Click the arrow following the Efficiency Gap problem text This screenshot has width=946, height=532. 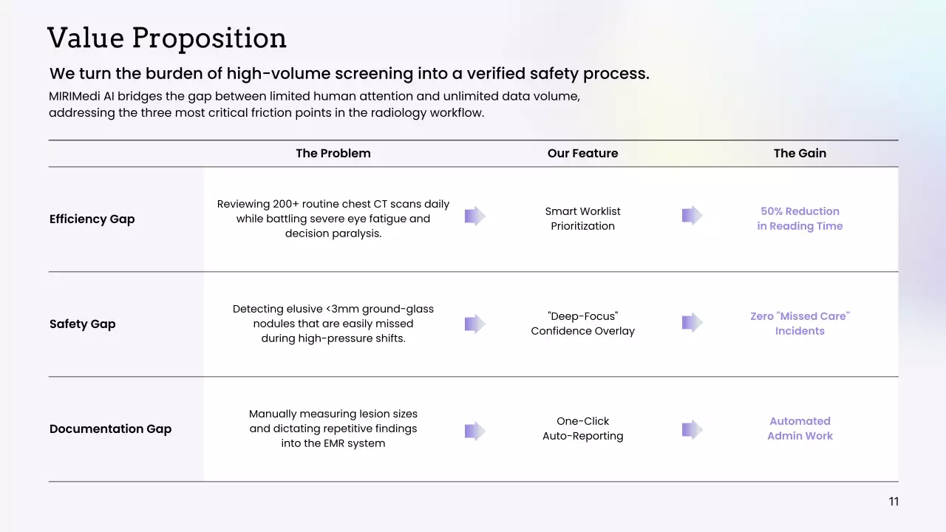pyautogui.click(x=474, y=216)
